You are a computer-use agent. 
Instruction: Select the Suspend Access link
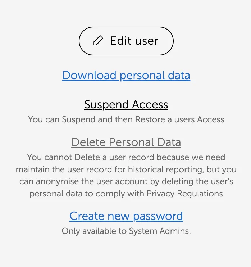point(126,105)
